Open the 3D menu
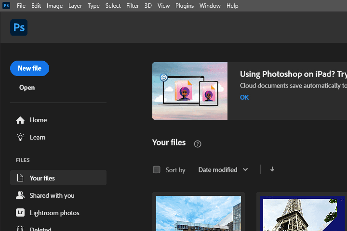Viewport: 347px width, 231px height. 148,5
